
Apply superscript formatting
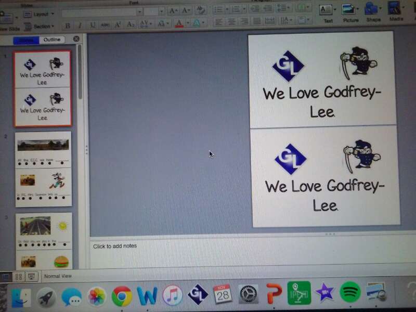[118, 24]
